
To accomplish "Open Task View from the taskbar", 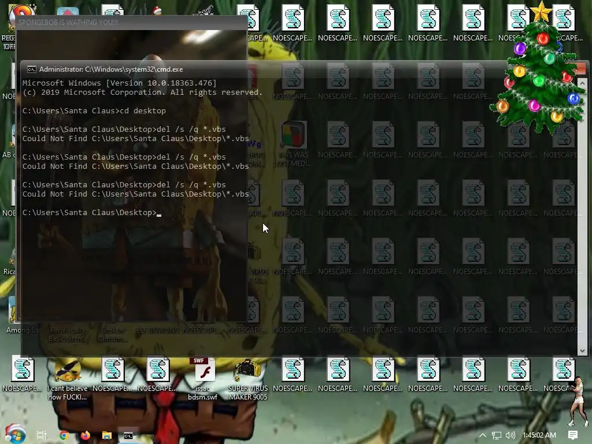I will (x=42, y=435).
